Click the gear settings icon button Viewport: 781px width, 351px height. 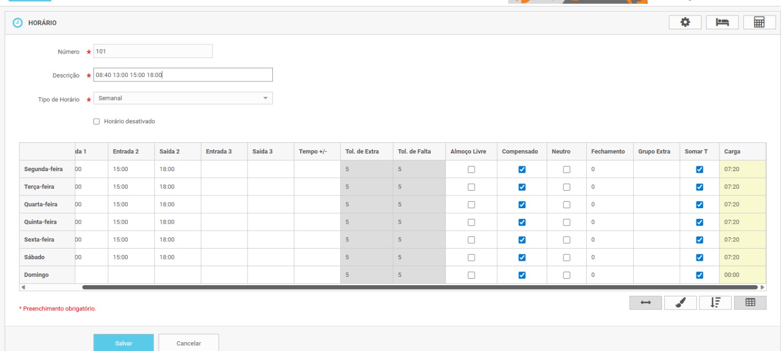[685, 22]
